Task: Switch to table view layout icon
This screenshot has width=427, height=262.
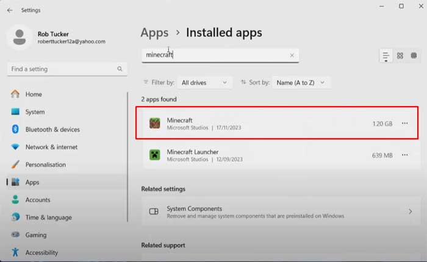Action: coord(414,55)
